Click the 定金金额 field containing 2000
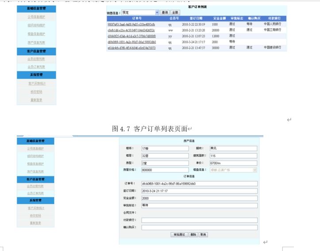This screenshot has height=251, width=320. click(x=200, y=198)
